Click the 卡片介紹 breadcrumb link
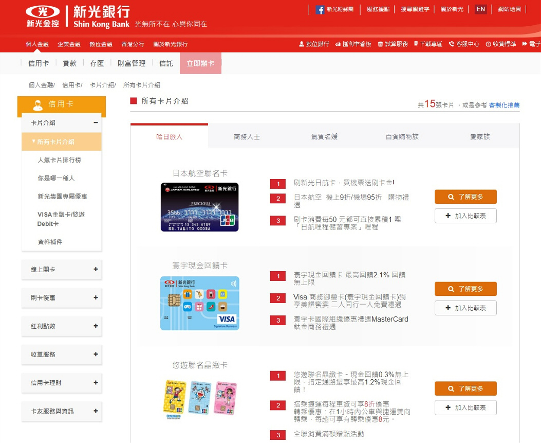Viewport: 541px width, 443px height. (x=102, y=85)
